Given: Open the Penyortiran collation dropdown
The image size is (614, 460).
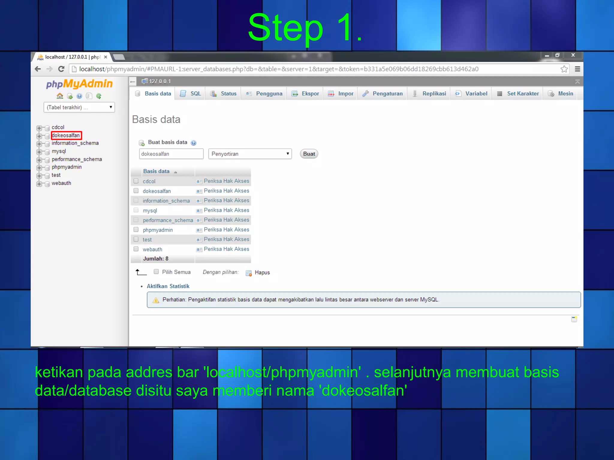Looking at the screenshot, I should 250,154.
